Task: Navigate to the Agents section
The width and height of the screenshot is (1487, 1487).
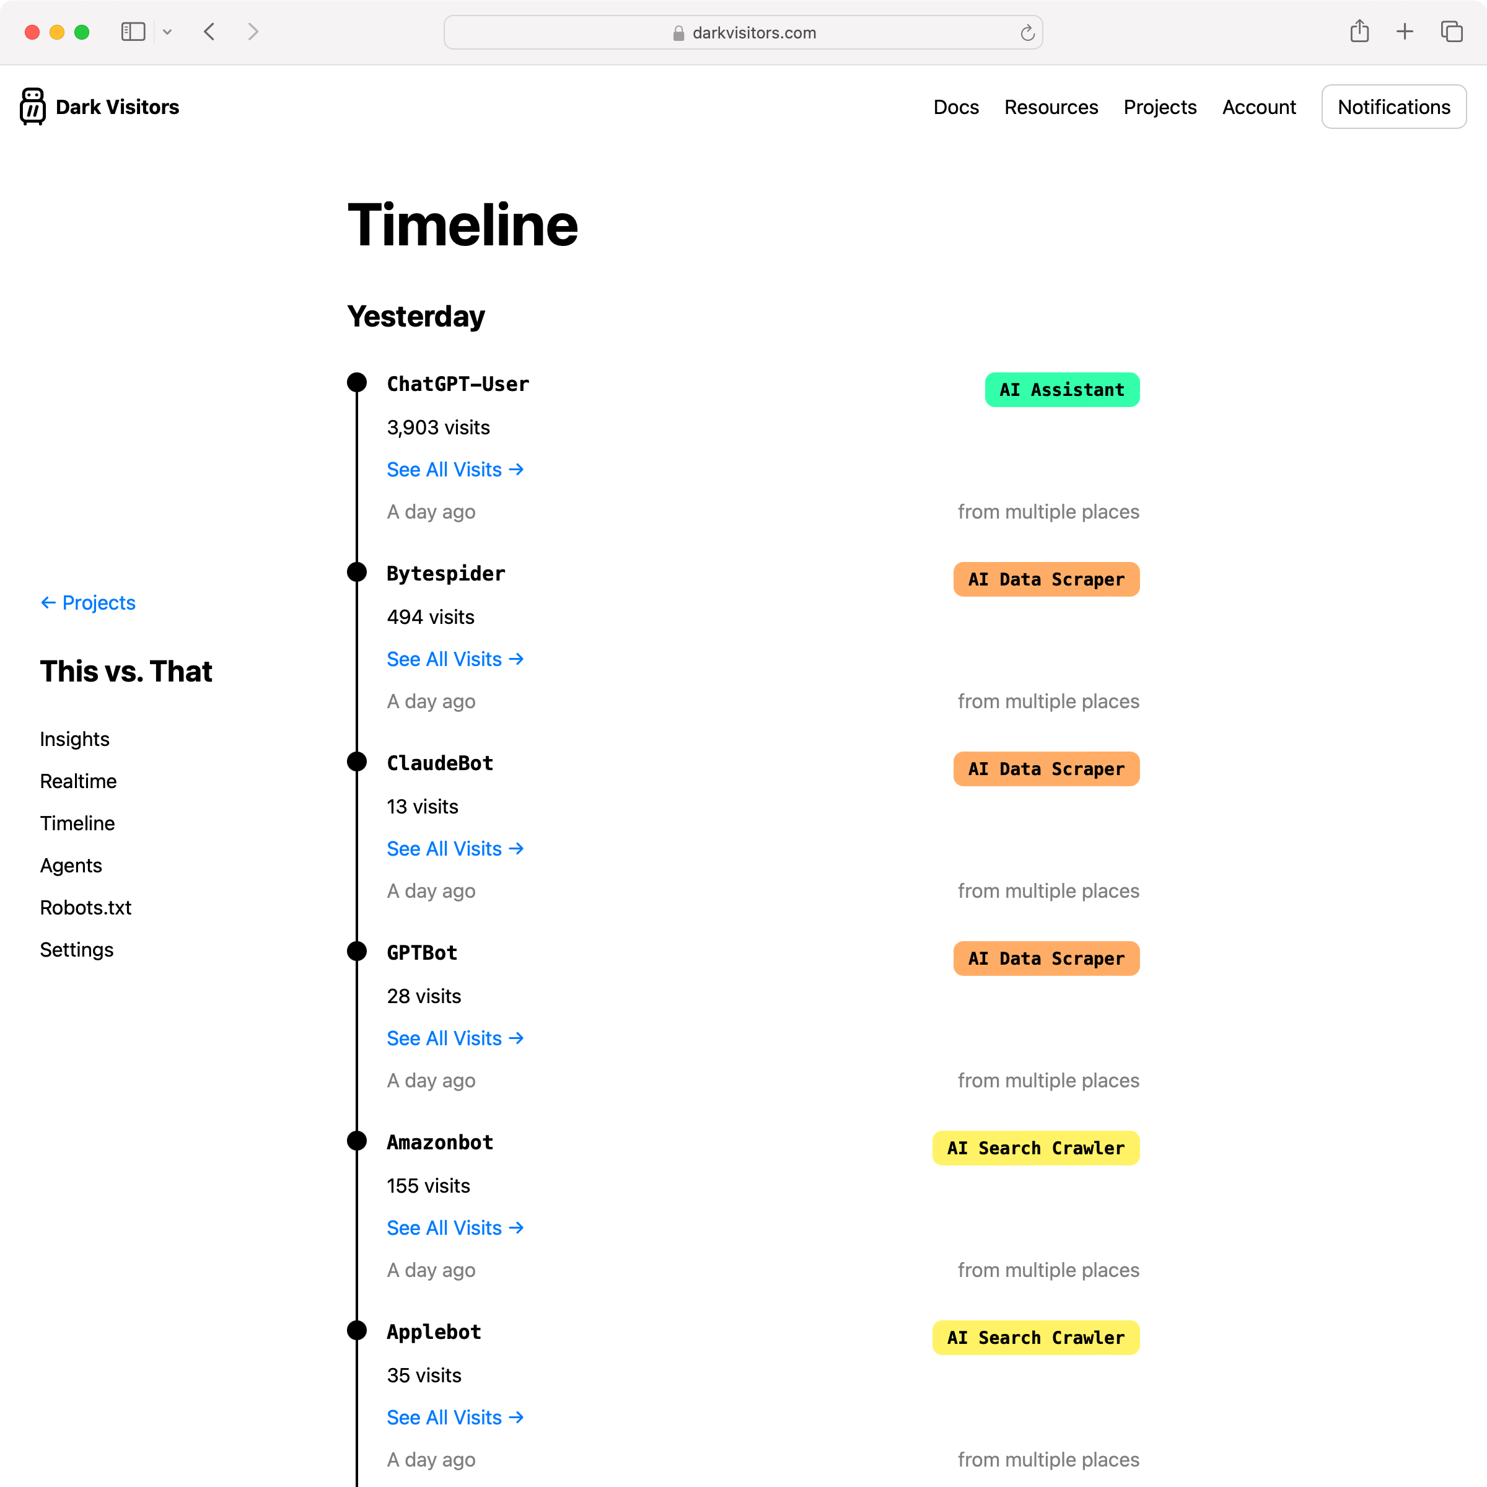Action: [71, 865]
